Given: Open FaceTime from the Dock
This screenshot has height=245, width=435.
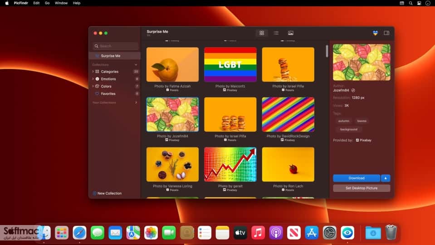Looking at the screenshot, I should point(169,232).
